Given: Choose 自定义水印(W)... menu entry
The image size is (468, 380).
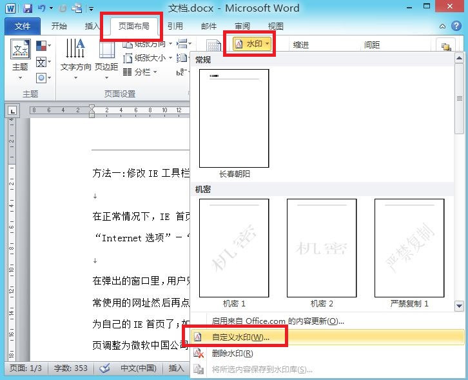Looking at the screenshot, I should click(x=327, y=337).
